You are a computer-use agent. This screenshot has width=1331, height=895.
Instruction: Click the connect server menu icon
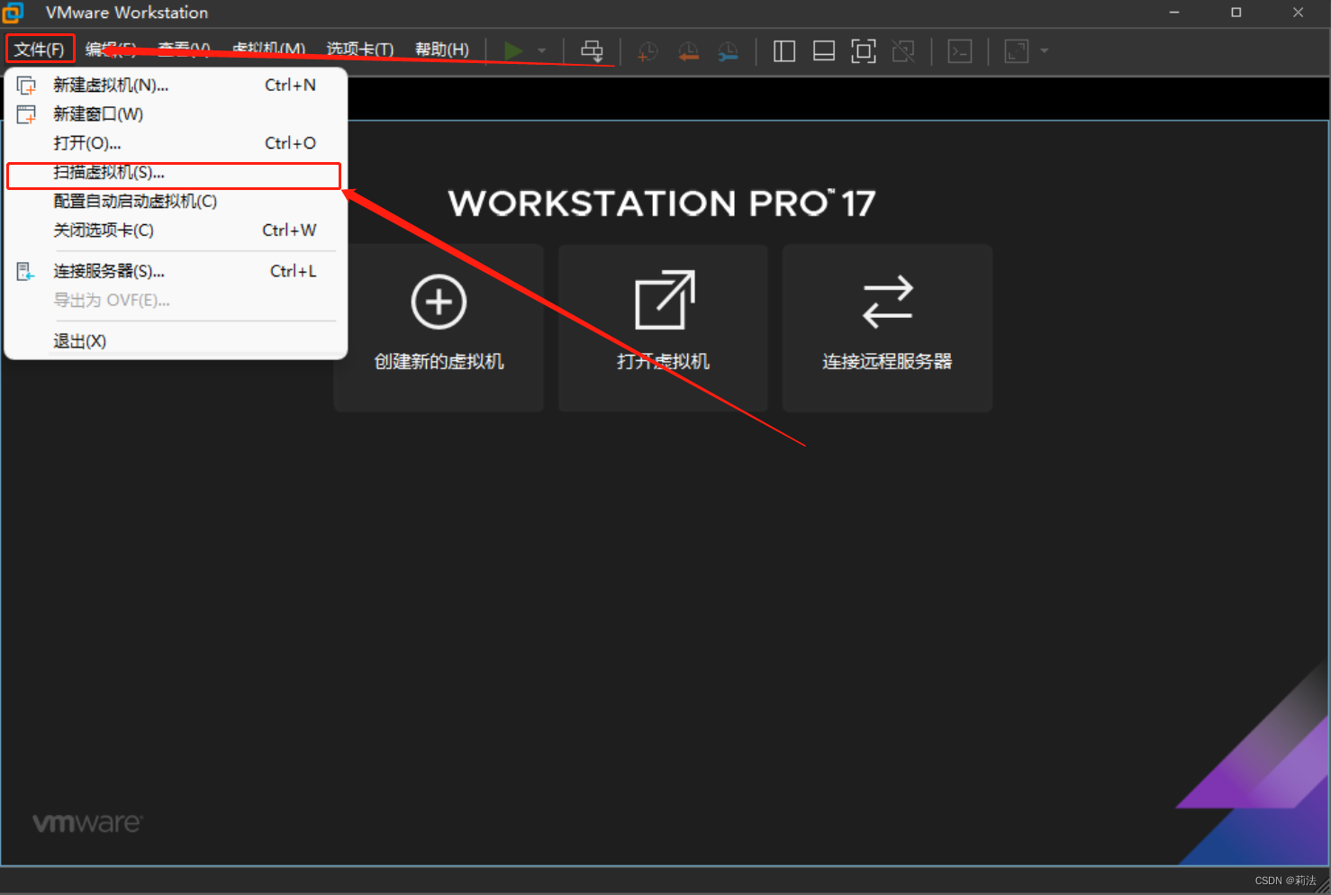pos(26,271)
